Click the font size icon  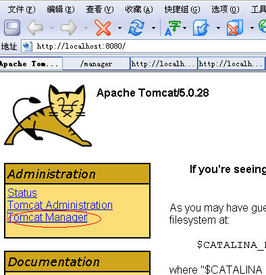click(173, 28)
